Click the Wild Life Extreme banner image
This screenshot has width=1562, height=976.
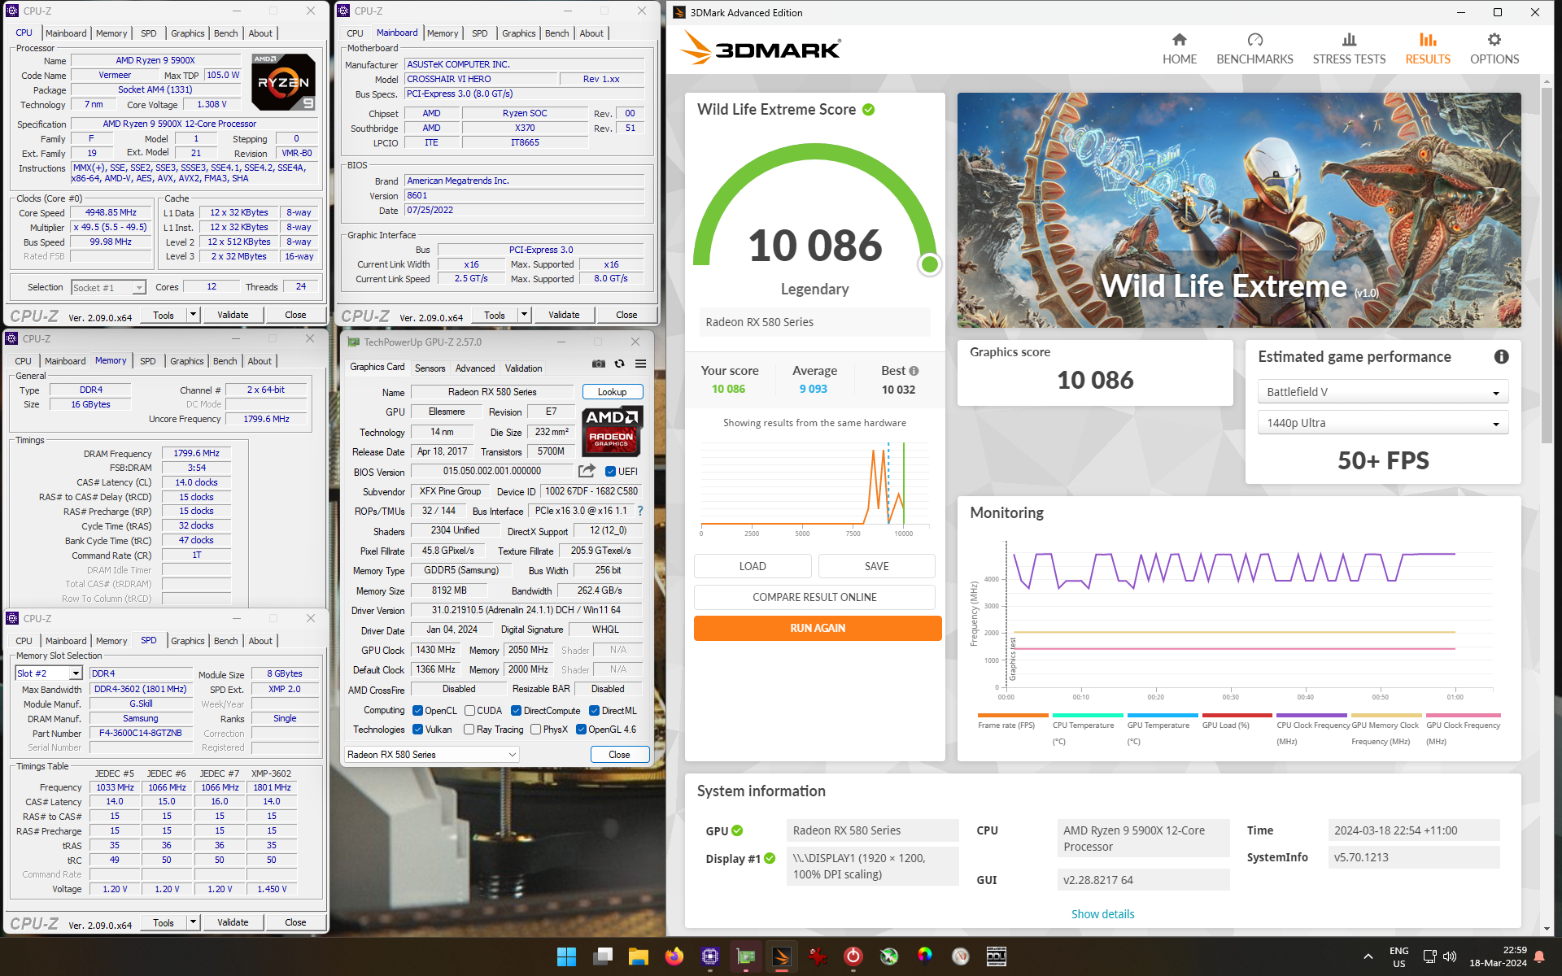point(1238,210)
